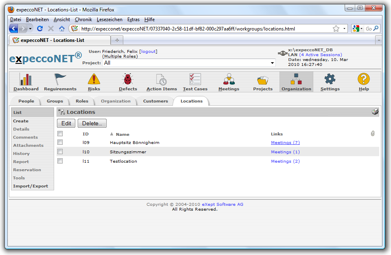The height and width of the screenshot is (255, 391).
Task: Open the Lesezeichen menu
Action: coord(109,20)
